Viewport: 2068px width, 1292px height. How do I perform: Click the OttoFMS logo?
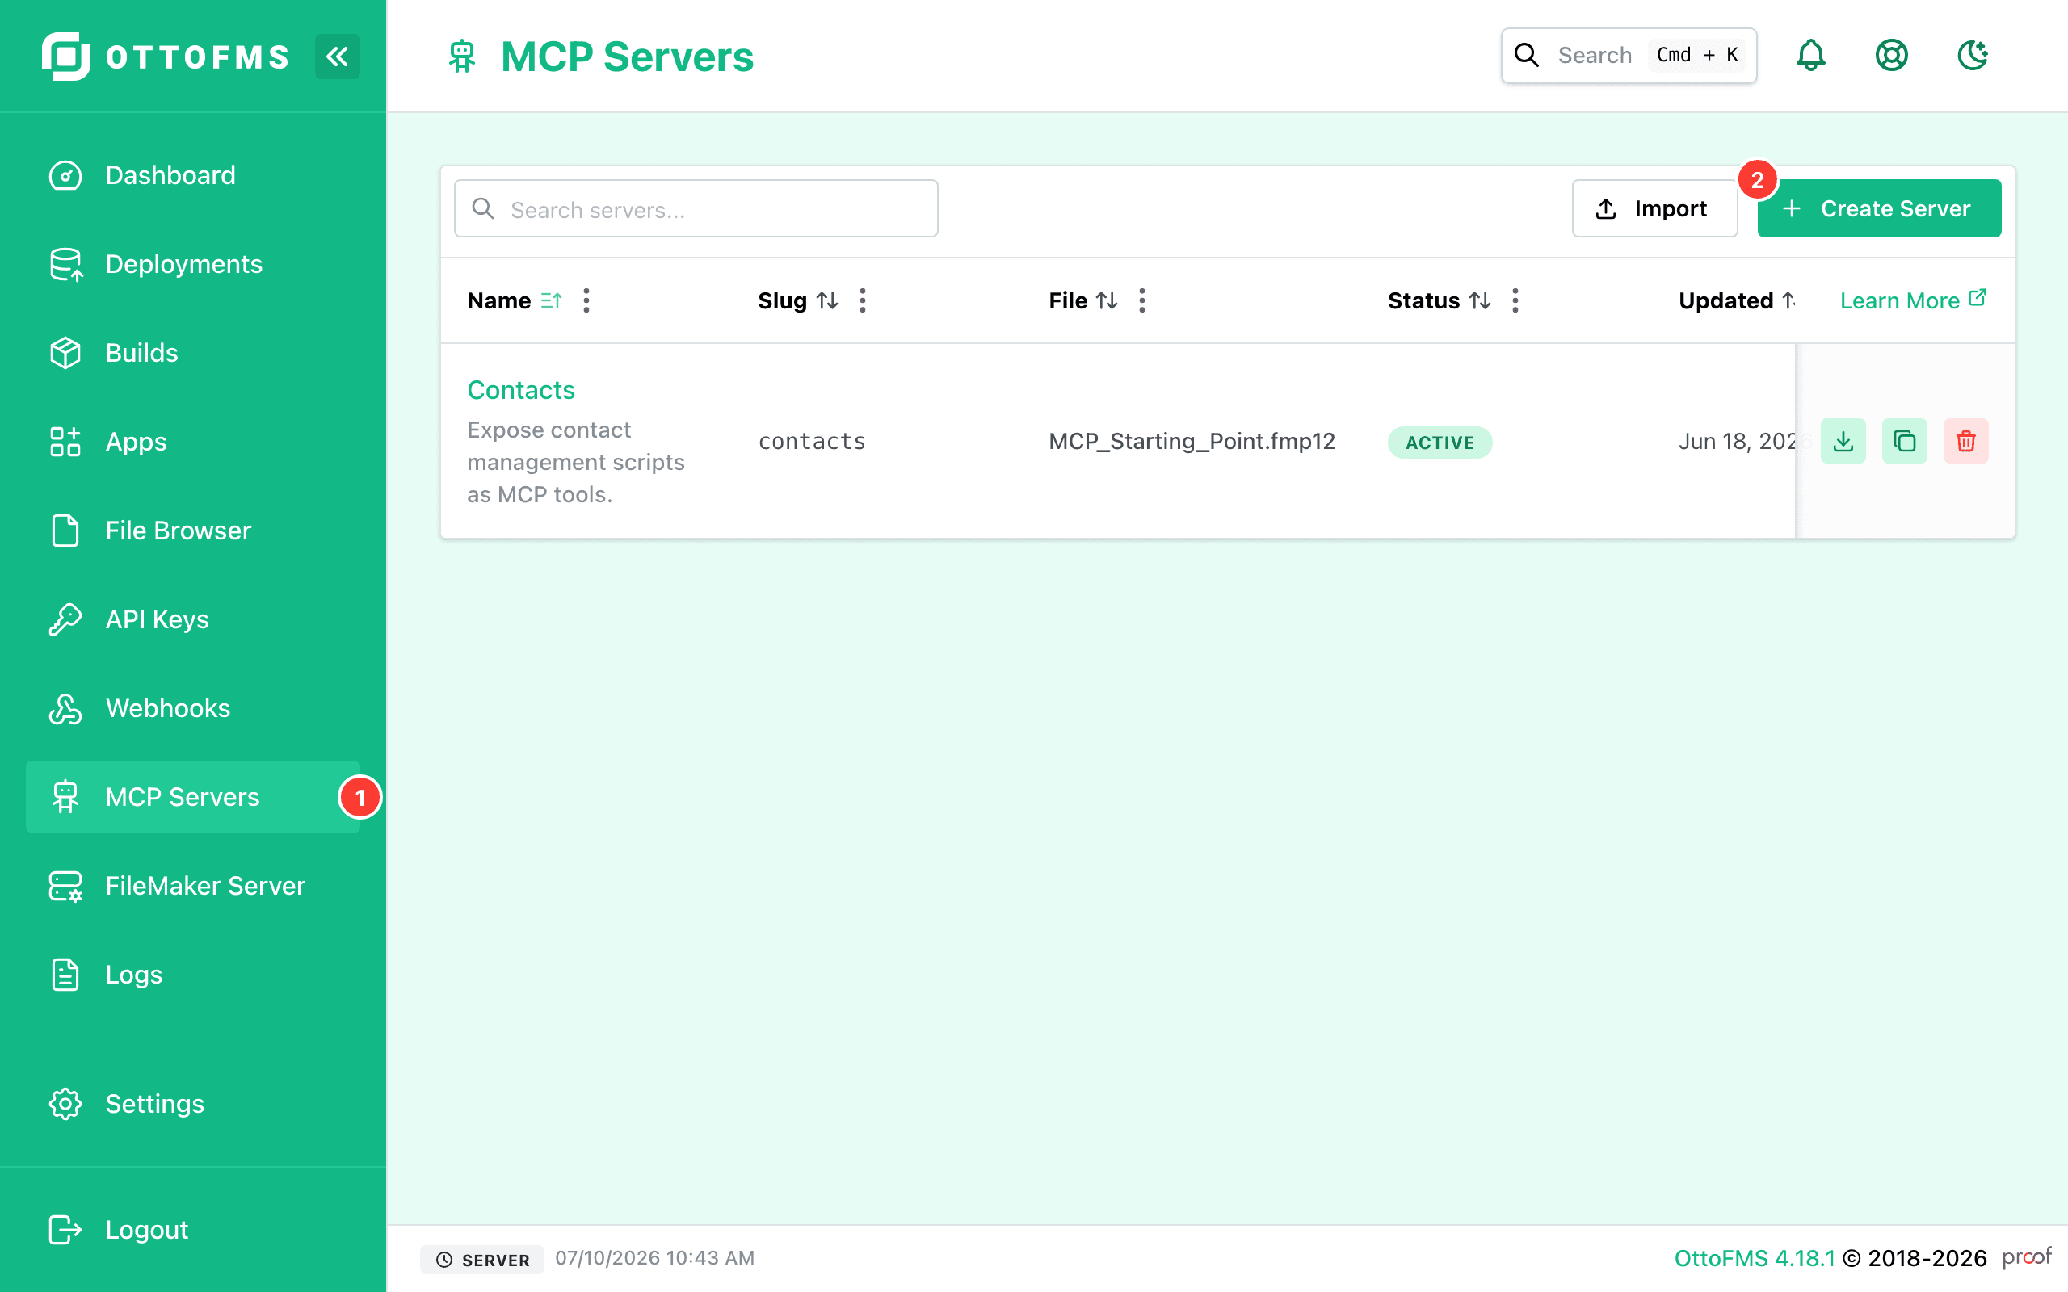[166, 57]
